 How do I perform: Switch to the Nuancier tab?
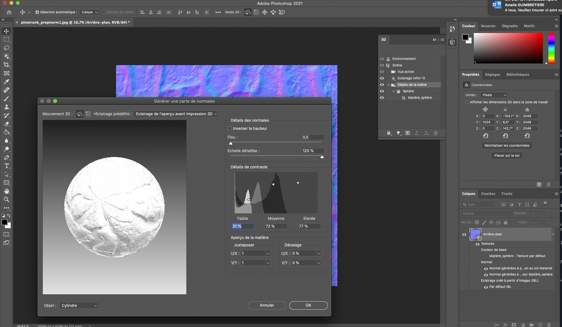[488, 26]
